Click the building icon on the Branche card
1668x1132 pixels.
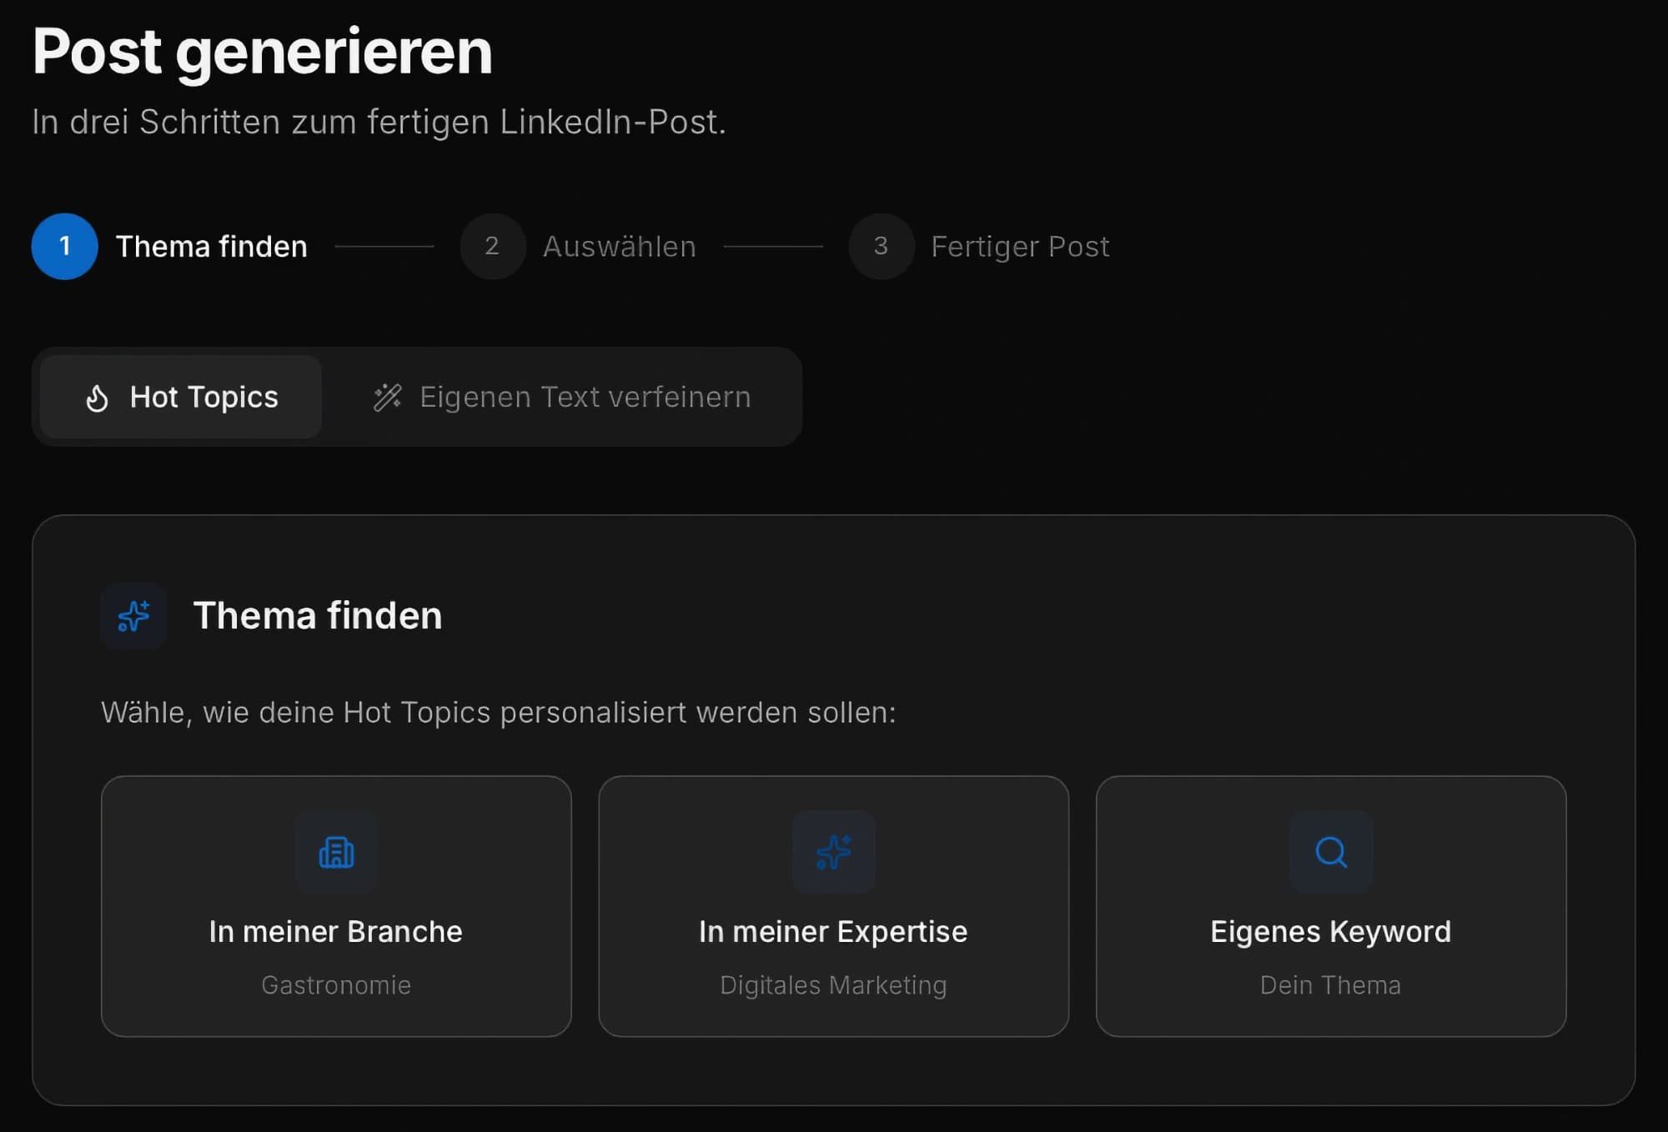tap(335, 852)
